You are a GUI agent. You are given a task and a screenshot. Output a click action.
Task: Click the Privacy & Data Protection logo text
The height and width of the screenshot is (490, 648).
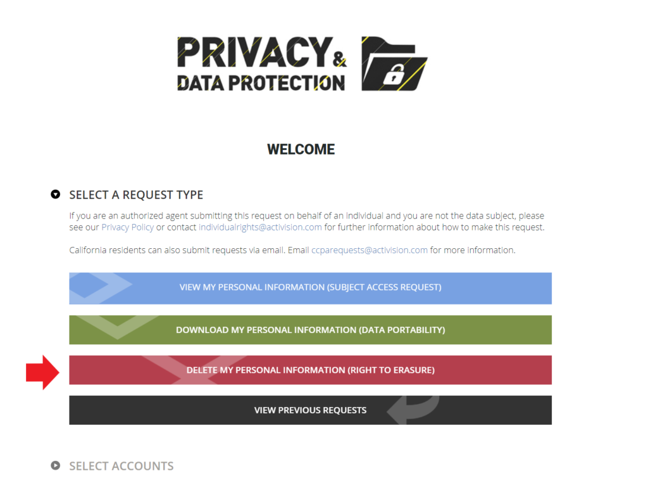tap(261, 64)
